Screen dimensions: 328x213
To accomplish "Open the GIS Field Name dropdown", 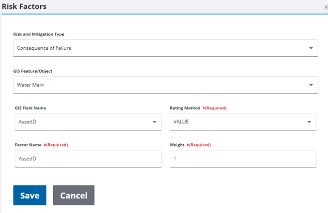I will (88, 121).
